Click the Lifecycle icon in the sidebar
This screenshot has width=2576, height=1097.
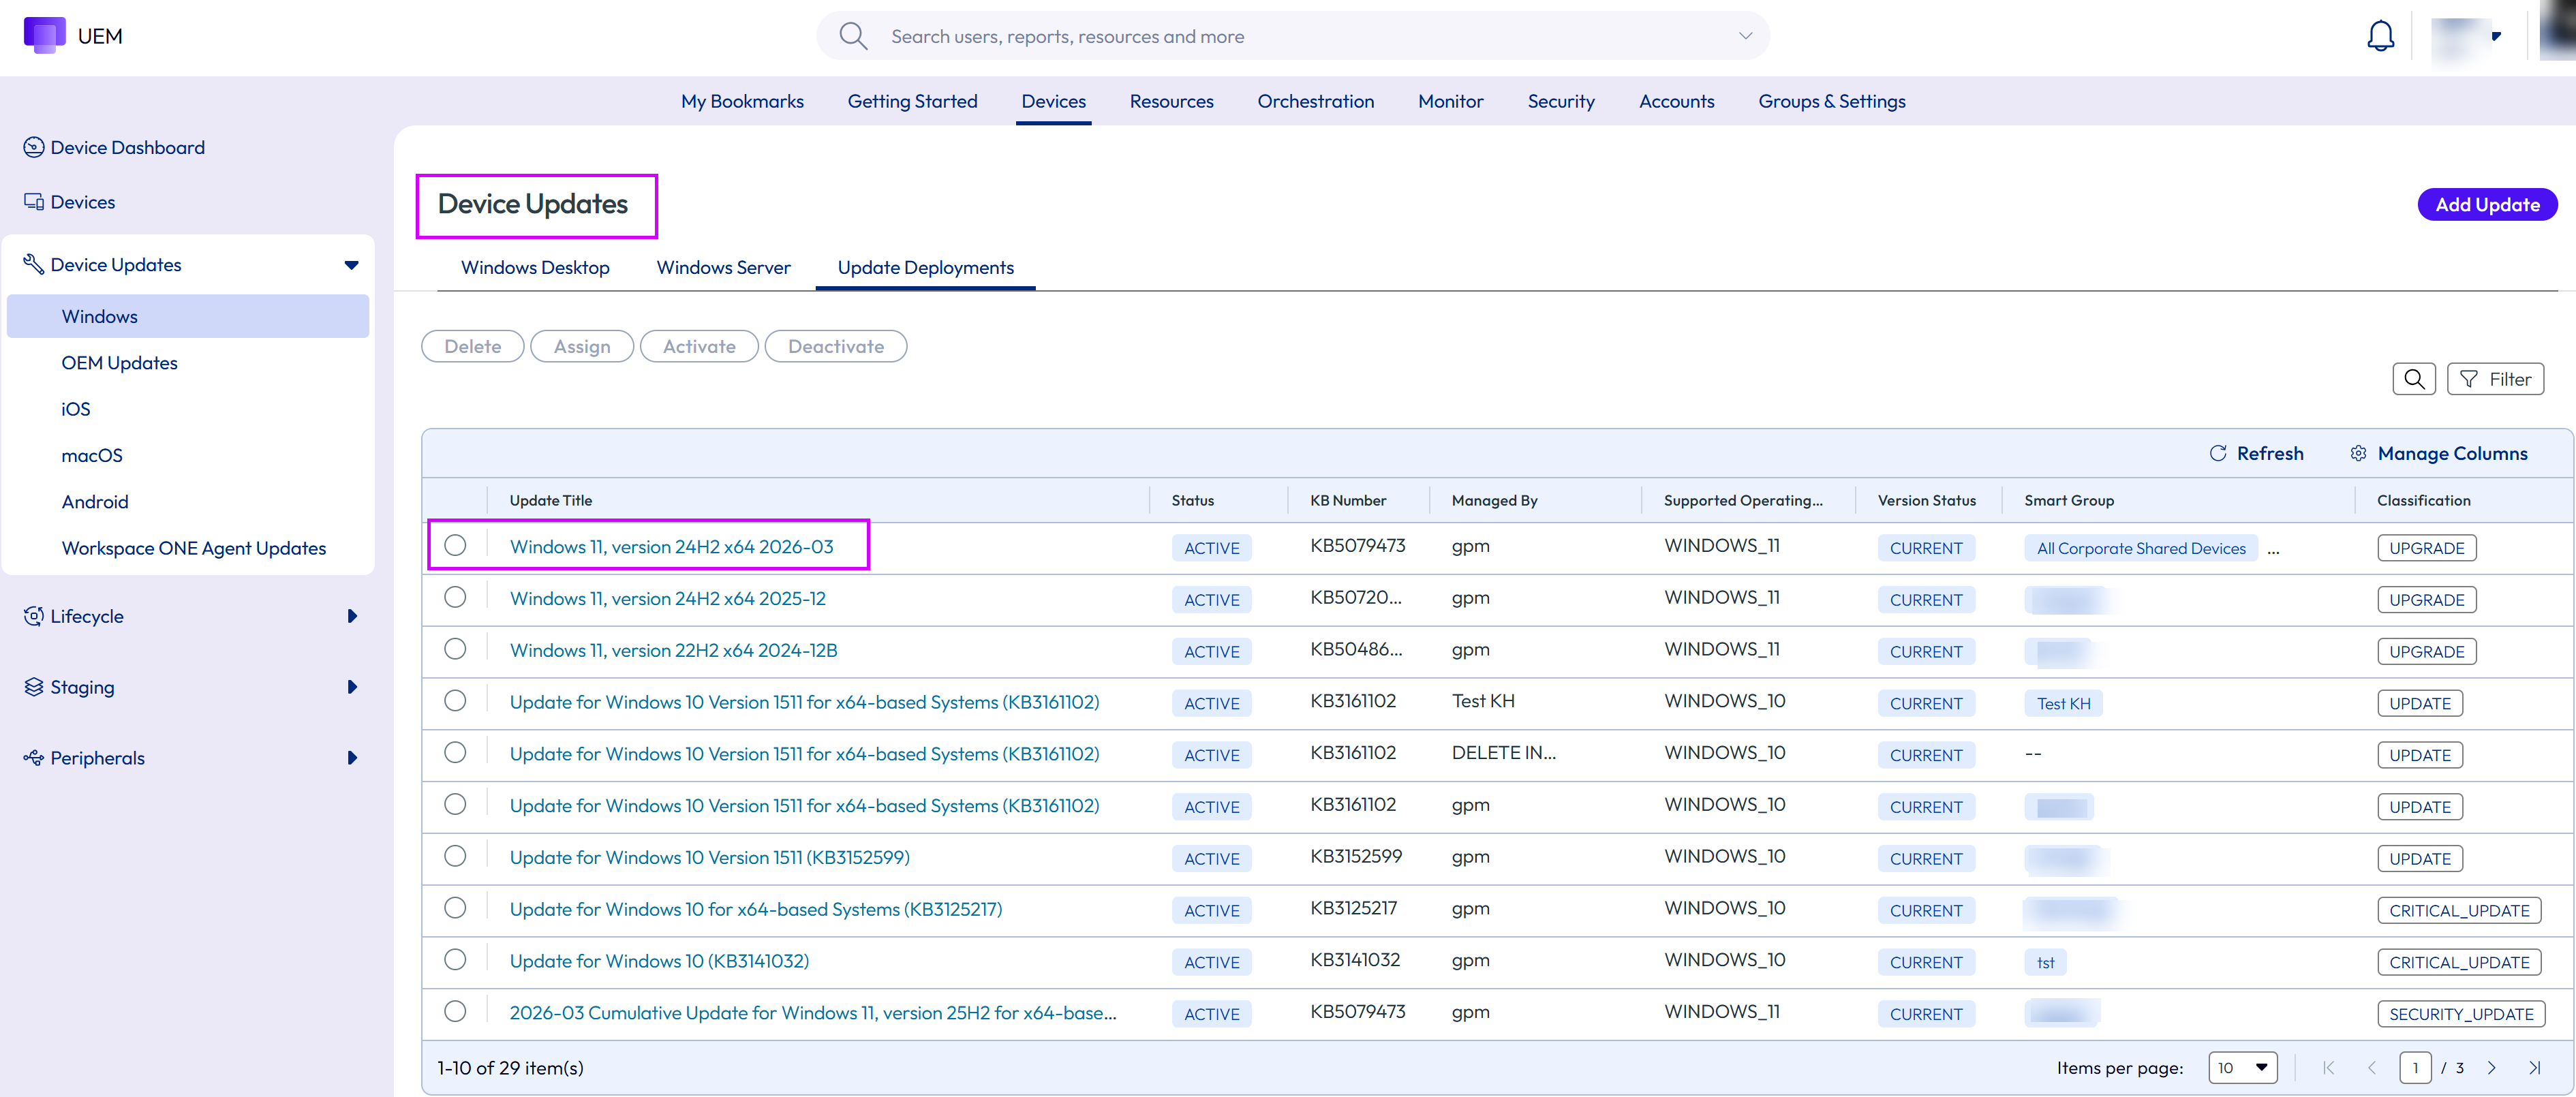click(x=33, y=616)
